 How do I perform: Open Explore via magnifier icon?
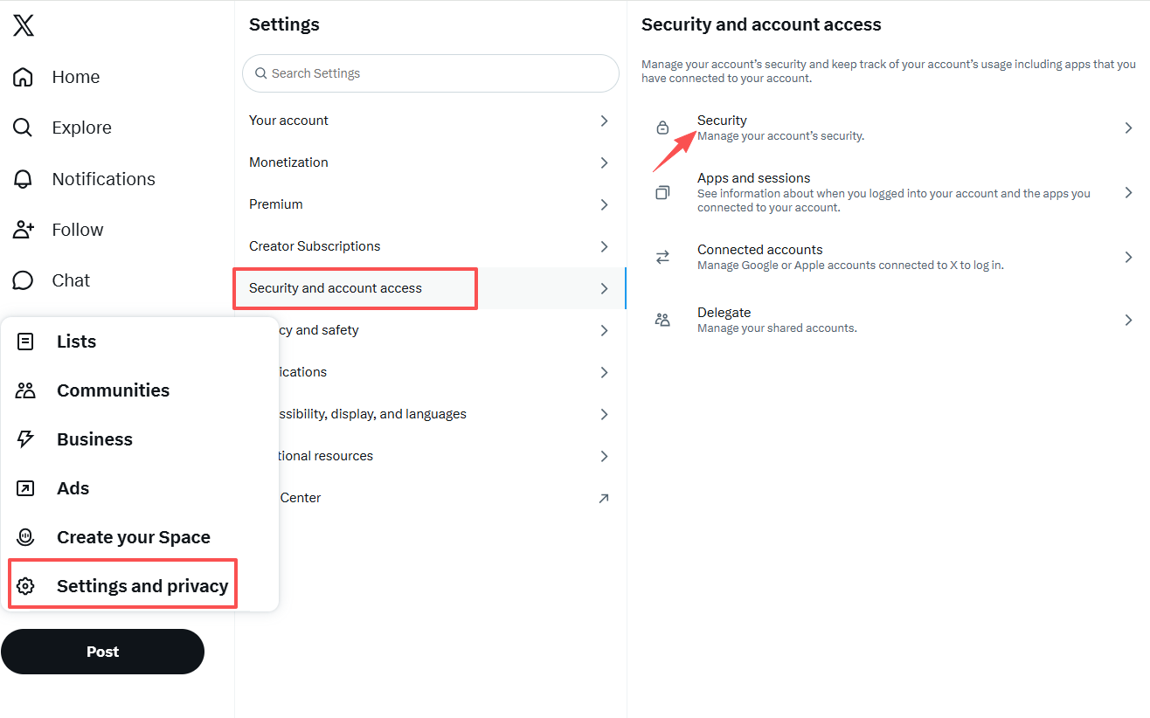tap(23, 128)
